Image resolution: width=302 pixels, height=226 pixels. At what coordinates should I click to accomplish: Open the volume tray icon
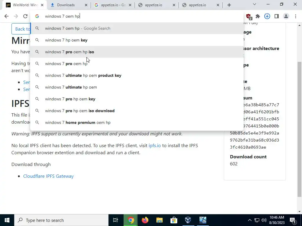point(264,220)
